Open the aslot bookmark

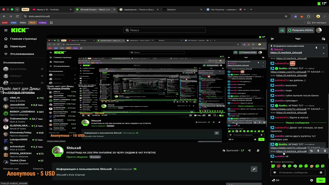[5, 23]
